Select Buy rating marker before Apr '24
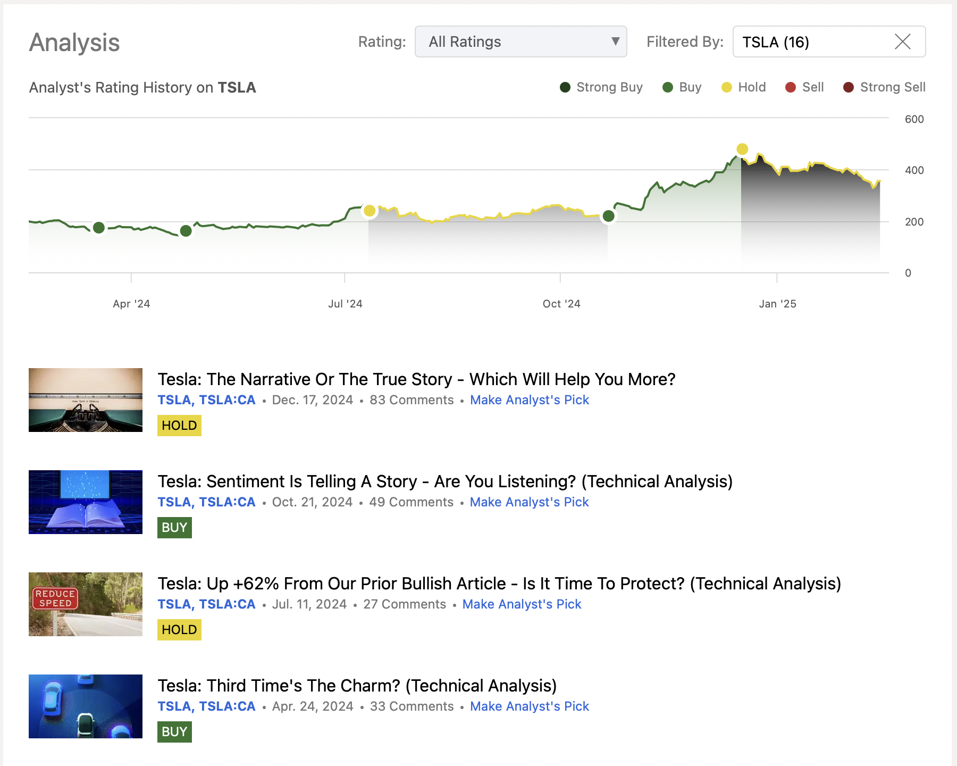 point(99,228)
